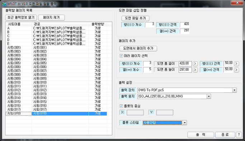
Task: Close the bPLOT dialog window
Action: pyautogui.click(x=237, y=2)
